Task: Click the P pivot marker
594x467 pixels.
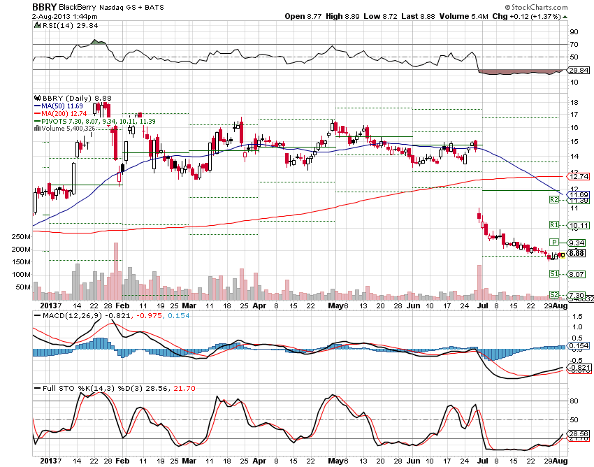Action: tap(554, 243)
